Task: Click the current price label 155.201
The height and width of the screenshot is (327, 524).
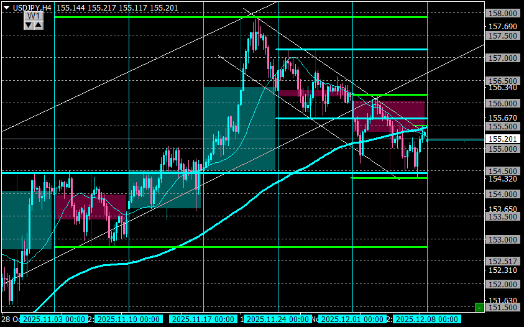Action: tap(503, 139)
